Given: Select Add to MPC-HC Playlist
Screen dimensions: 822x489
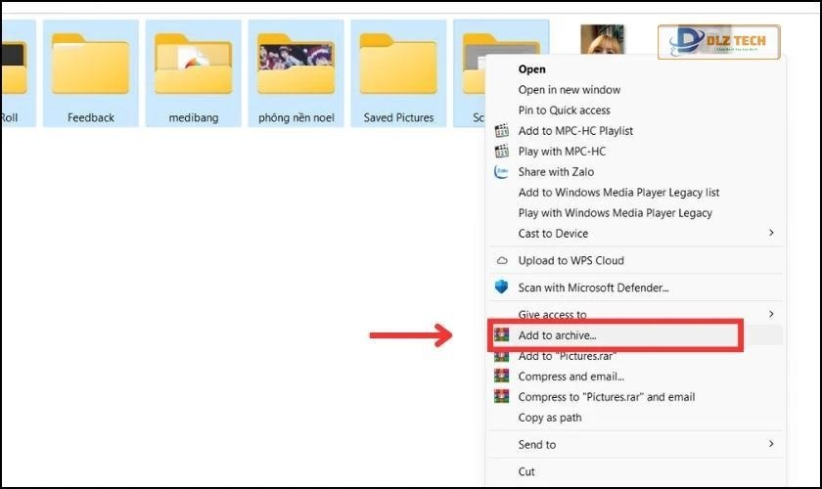Looking at the screenshot, I should [575, 130].
